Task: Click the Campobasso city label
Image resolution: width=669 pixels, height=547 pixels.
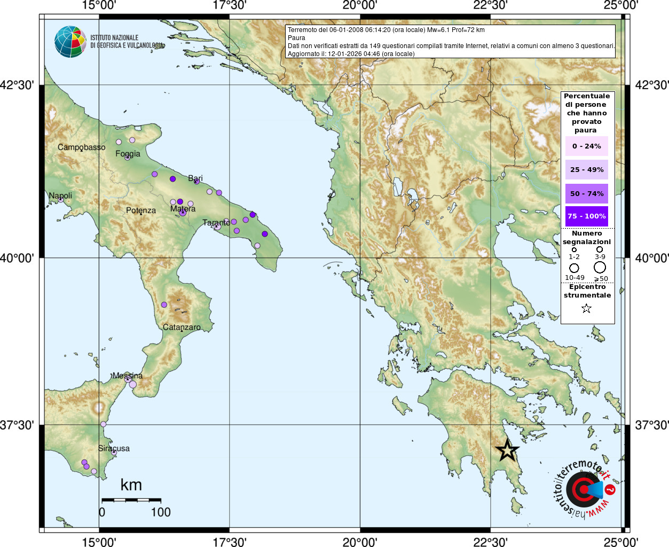Action: tap(82, 147)
